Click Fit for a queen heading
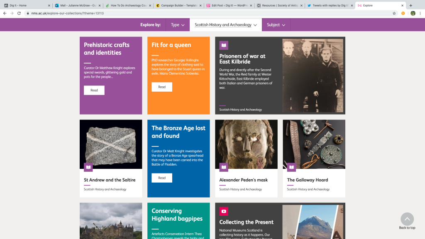The height and width of the screenshot is (239, 425). coord(171,45)
